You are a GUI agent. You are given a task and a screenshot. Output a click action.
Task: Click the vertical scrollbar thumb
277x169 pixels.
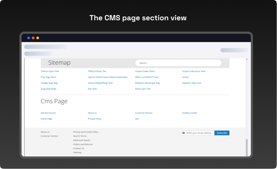246,147
